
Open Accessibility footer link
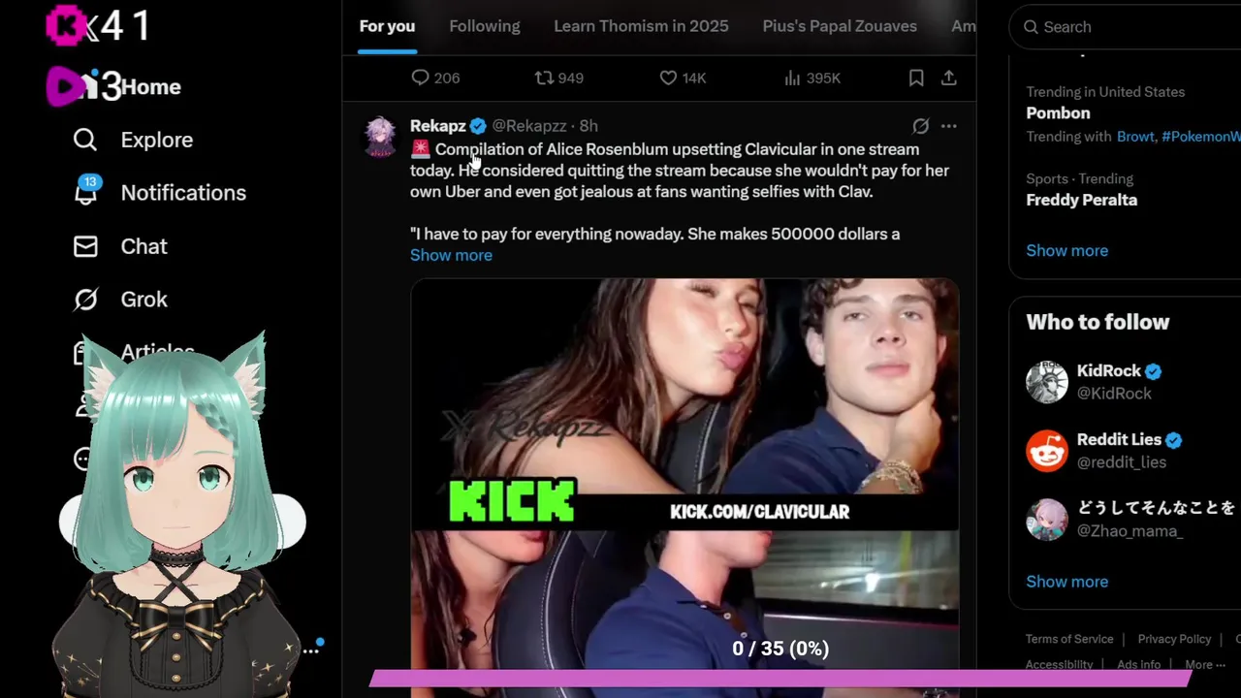(1059, 664)
